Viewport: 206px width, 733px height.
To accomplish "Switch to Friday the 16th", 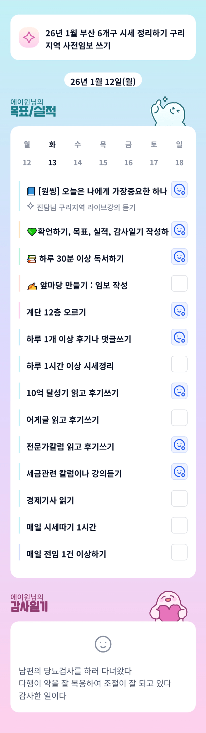I will point(128,154).
